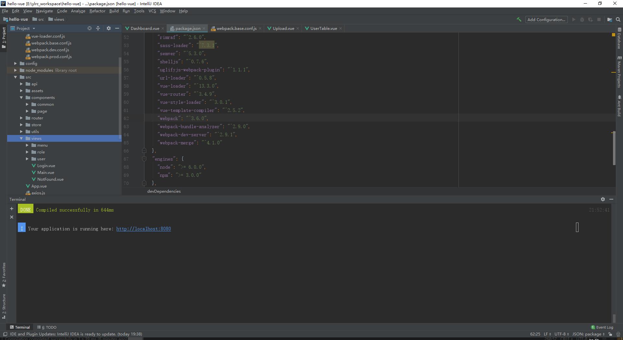Close the Upload.vue tab
623x340 pixels.
point(298,29)
